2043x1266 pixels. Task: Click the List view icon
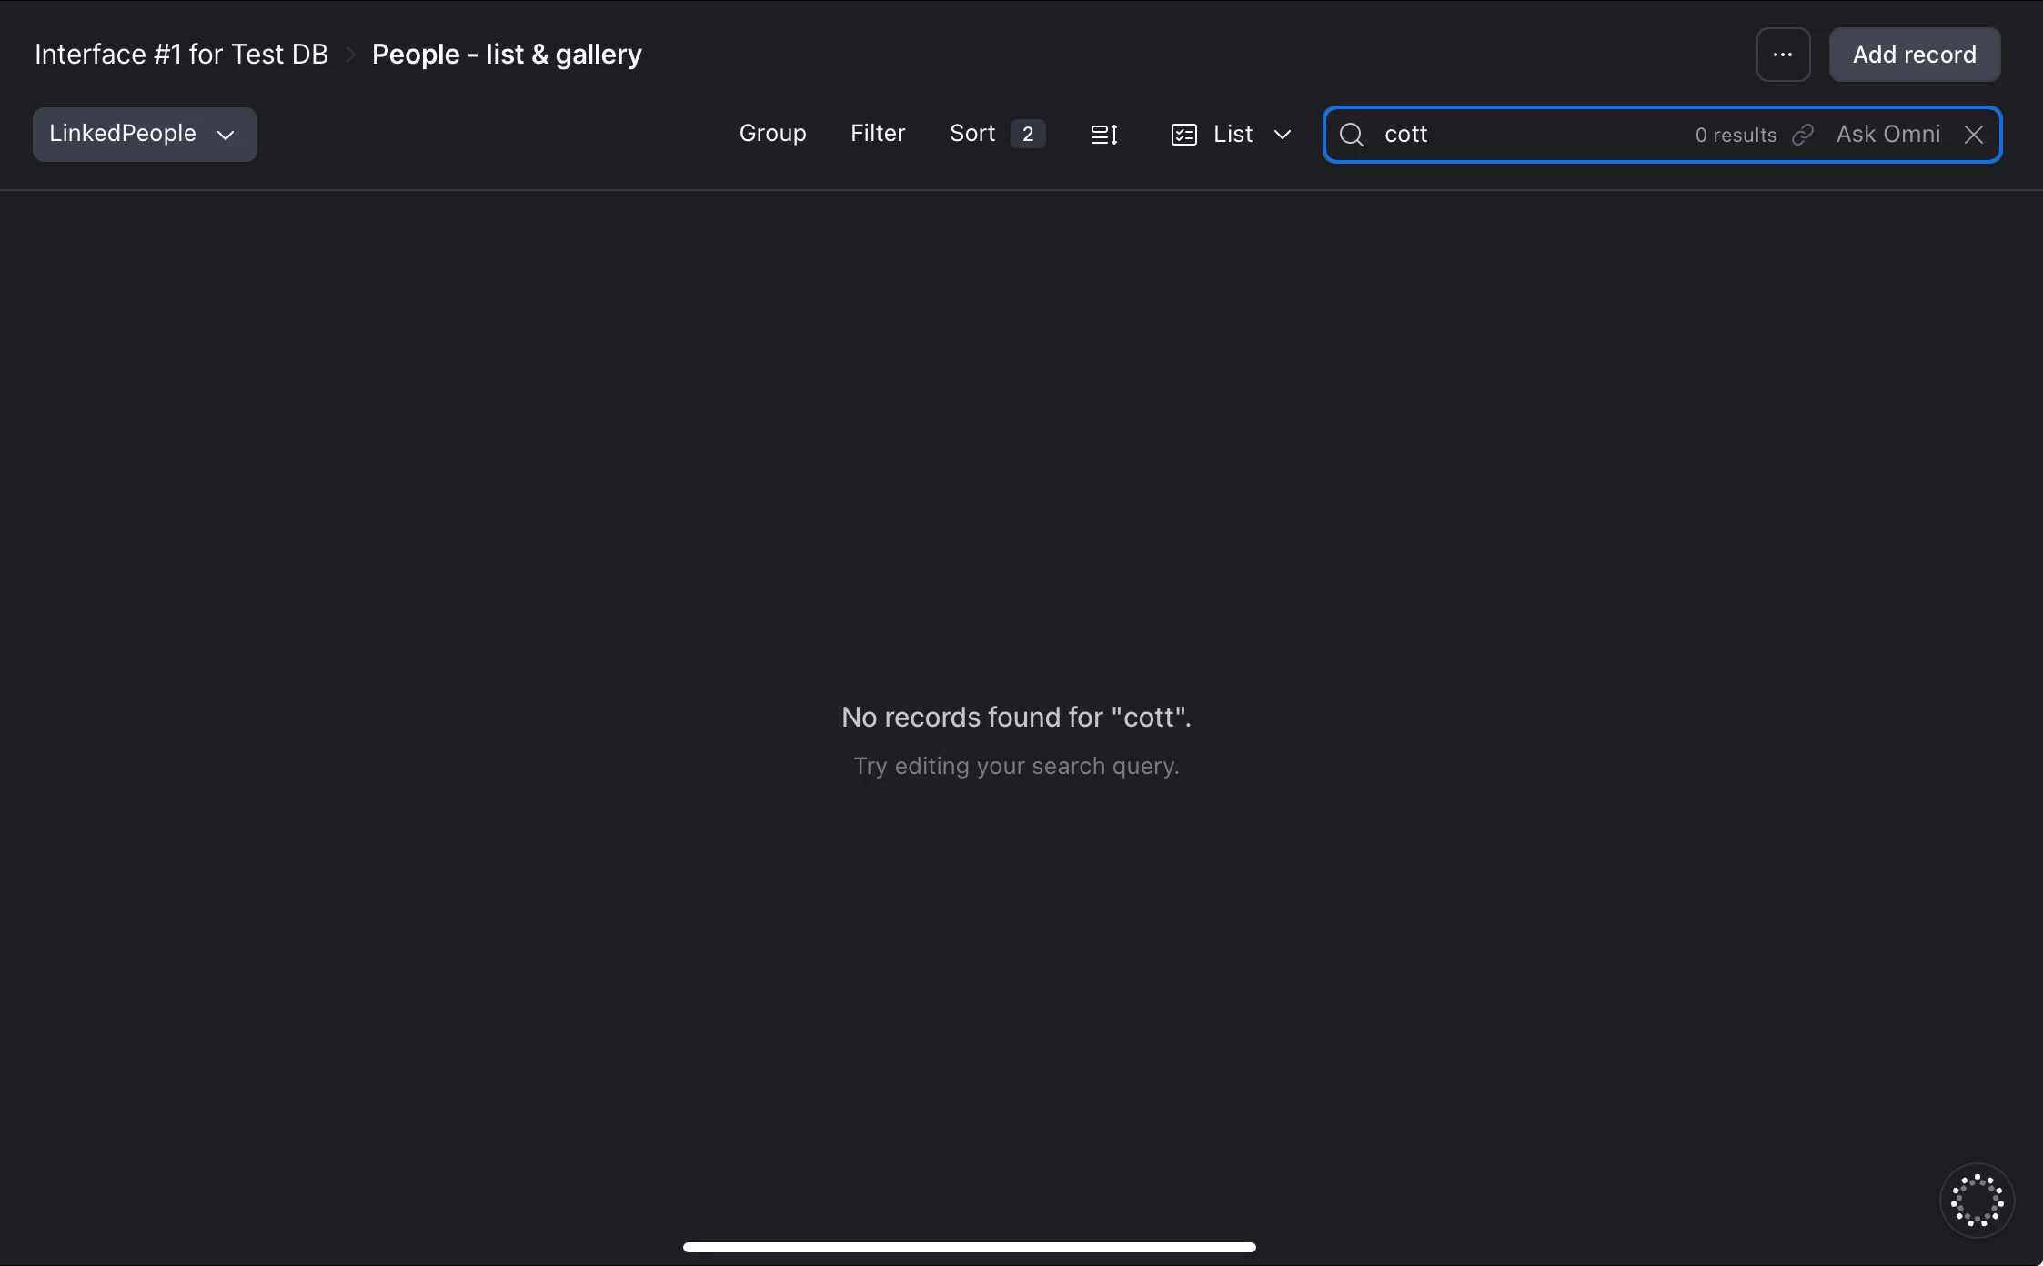[1183, 135]
